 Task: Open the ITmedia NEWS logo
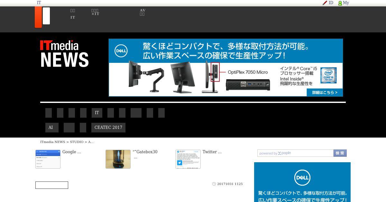tap(64, 54)
